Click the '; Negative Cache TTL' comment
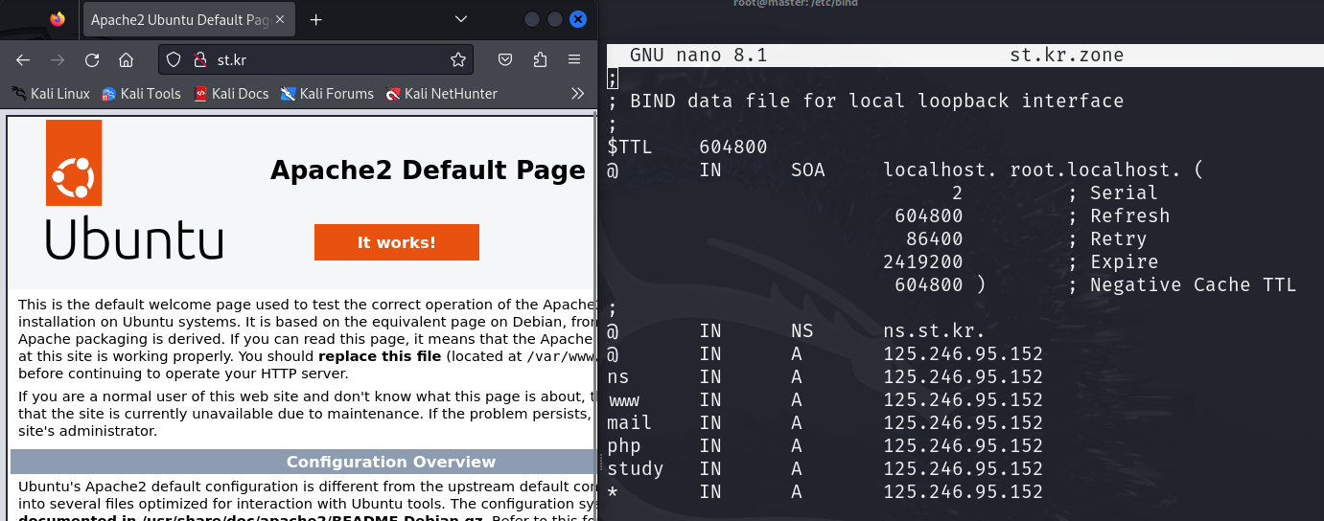 (1181, 284)
